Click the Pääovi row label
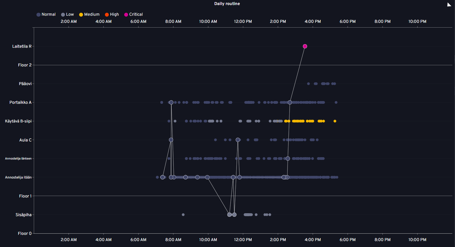Image resolution: width=455 pixels, height=247 pixels. (x=25, y=84)
